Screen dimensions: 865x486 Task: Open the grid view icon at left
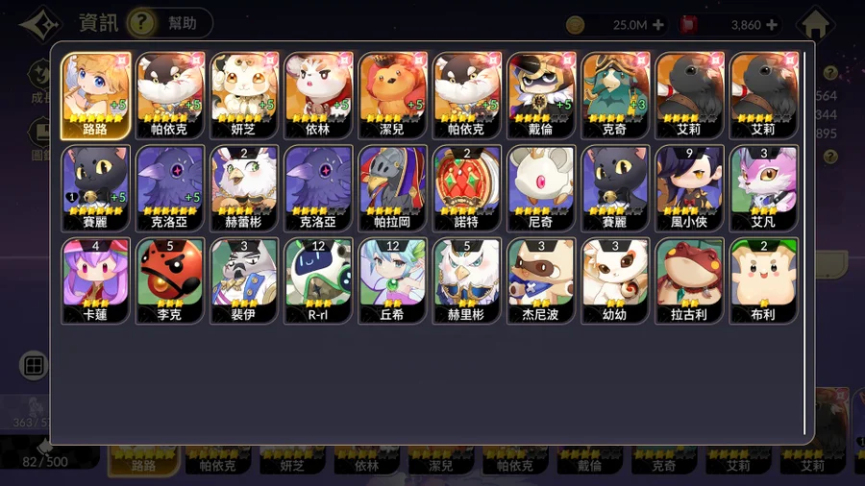pos(34,365)
